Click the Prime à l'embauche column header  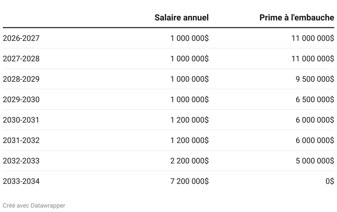pyautogui.click(x=297, y=18)
